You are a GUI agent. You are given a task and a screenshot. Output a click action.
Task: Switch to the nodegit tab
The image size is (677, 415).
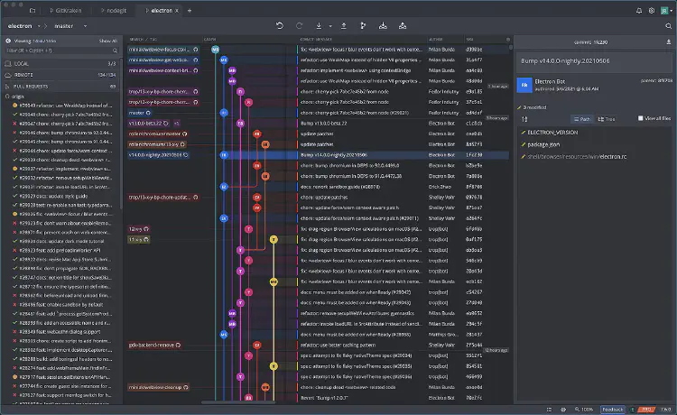coord(114,10)
